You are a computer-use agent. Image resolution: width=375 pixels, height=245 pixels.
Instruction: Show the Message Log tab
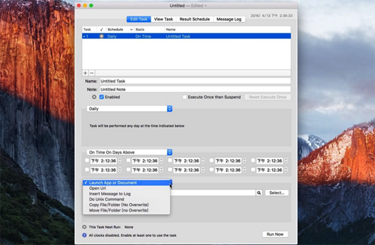click(229, 19)
